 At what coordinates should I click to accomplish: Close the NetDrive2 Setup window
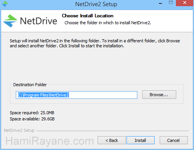pos(185,3)
